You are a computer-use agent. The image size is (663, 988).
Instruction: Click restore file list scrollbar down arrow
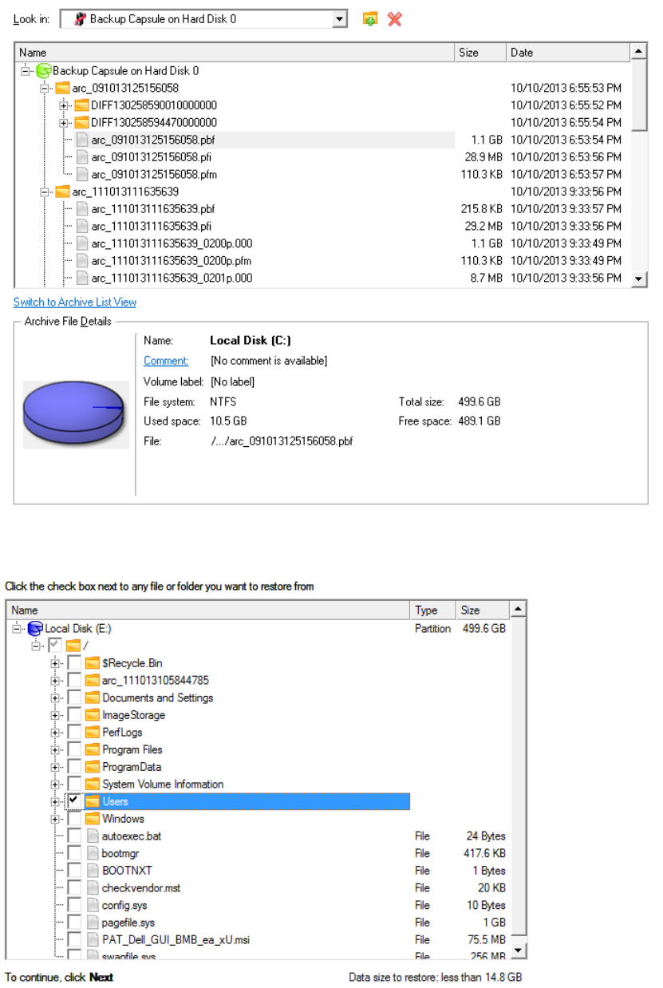[518, 950]
